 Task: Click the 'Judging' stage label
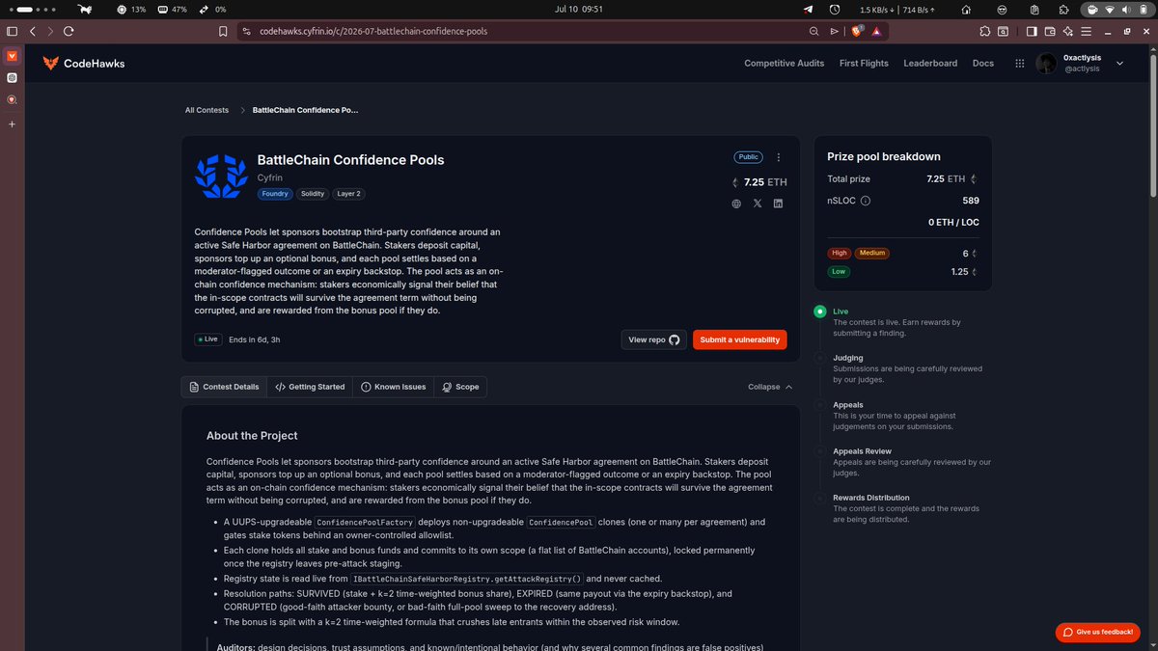pos(848,358)
